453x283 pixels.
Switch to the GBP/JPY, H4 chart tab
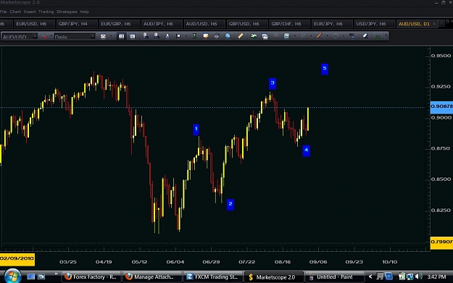(77, 24)
